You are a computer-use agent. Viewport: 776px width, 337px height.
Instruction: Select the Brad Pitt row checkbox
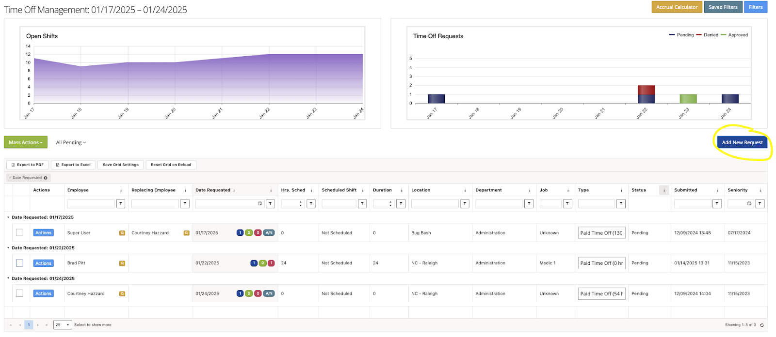pos(20,263)
